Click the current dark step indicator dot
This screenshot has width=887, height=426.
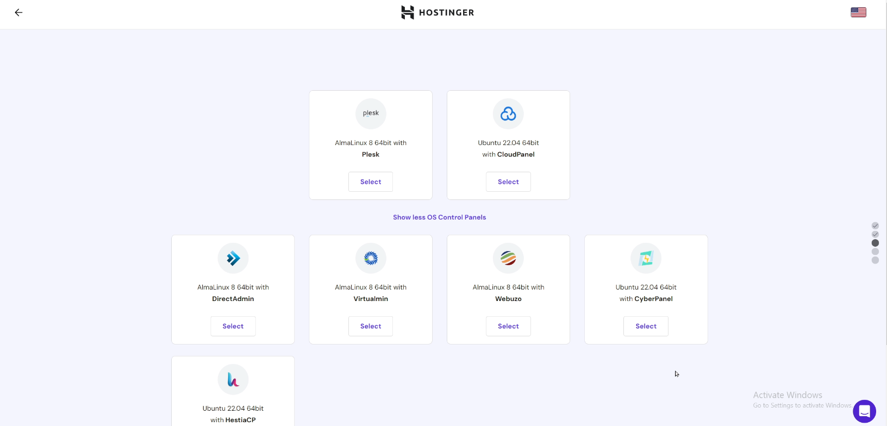[x=875, y=243]
